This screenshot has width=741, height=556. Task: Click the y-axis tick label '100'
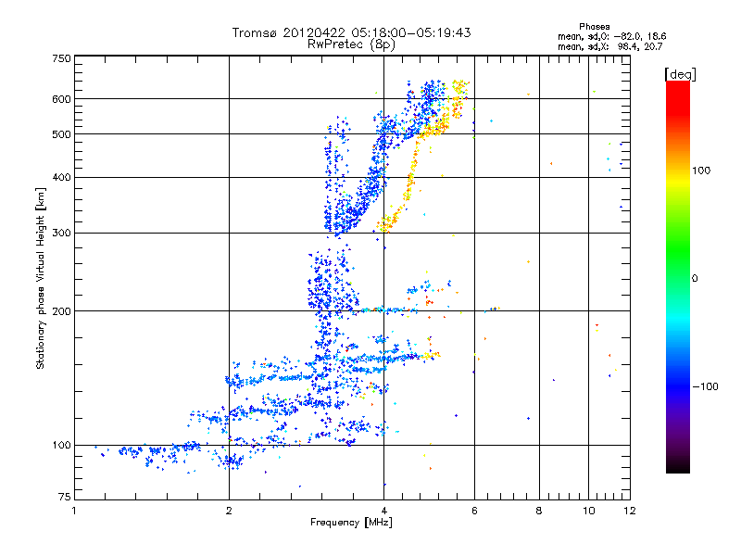61,445
